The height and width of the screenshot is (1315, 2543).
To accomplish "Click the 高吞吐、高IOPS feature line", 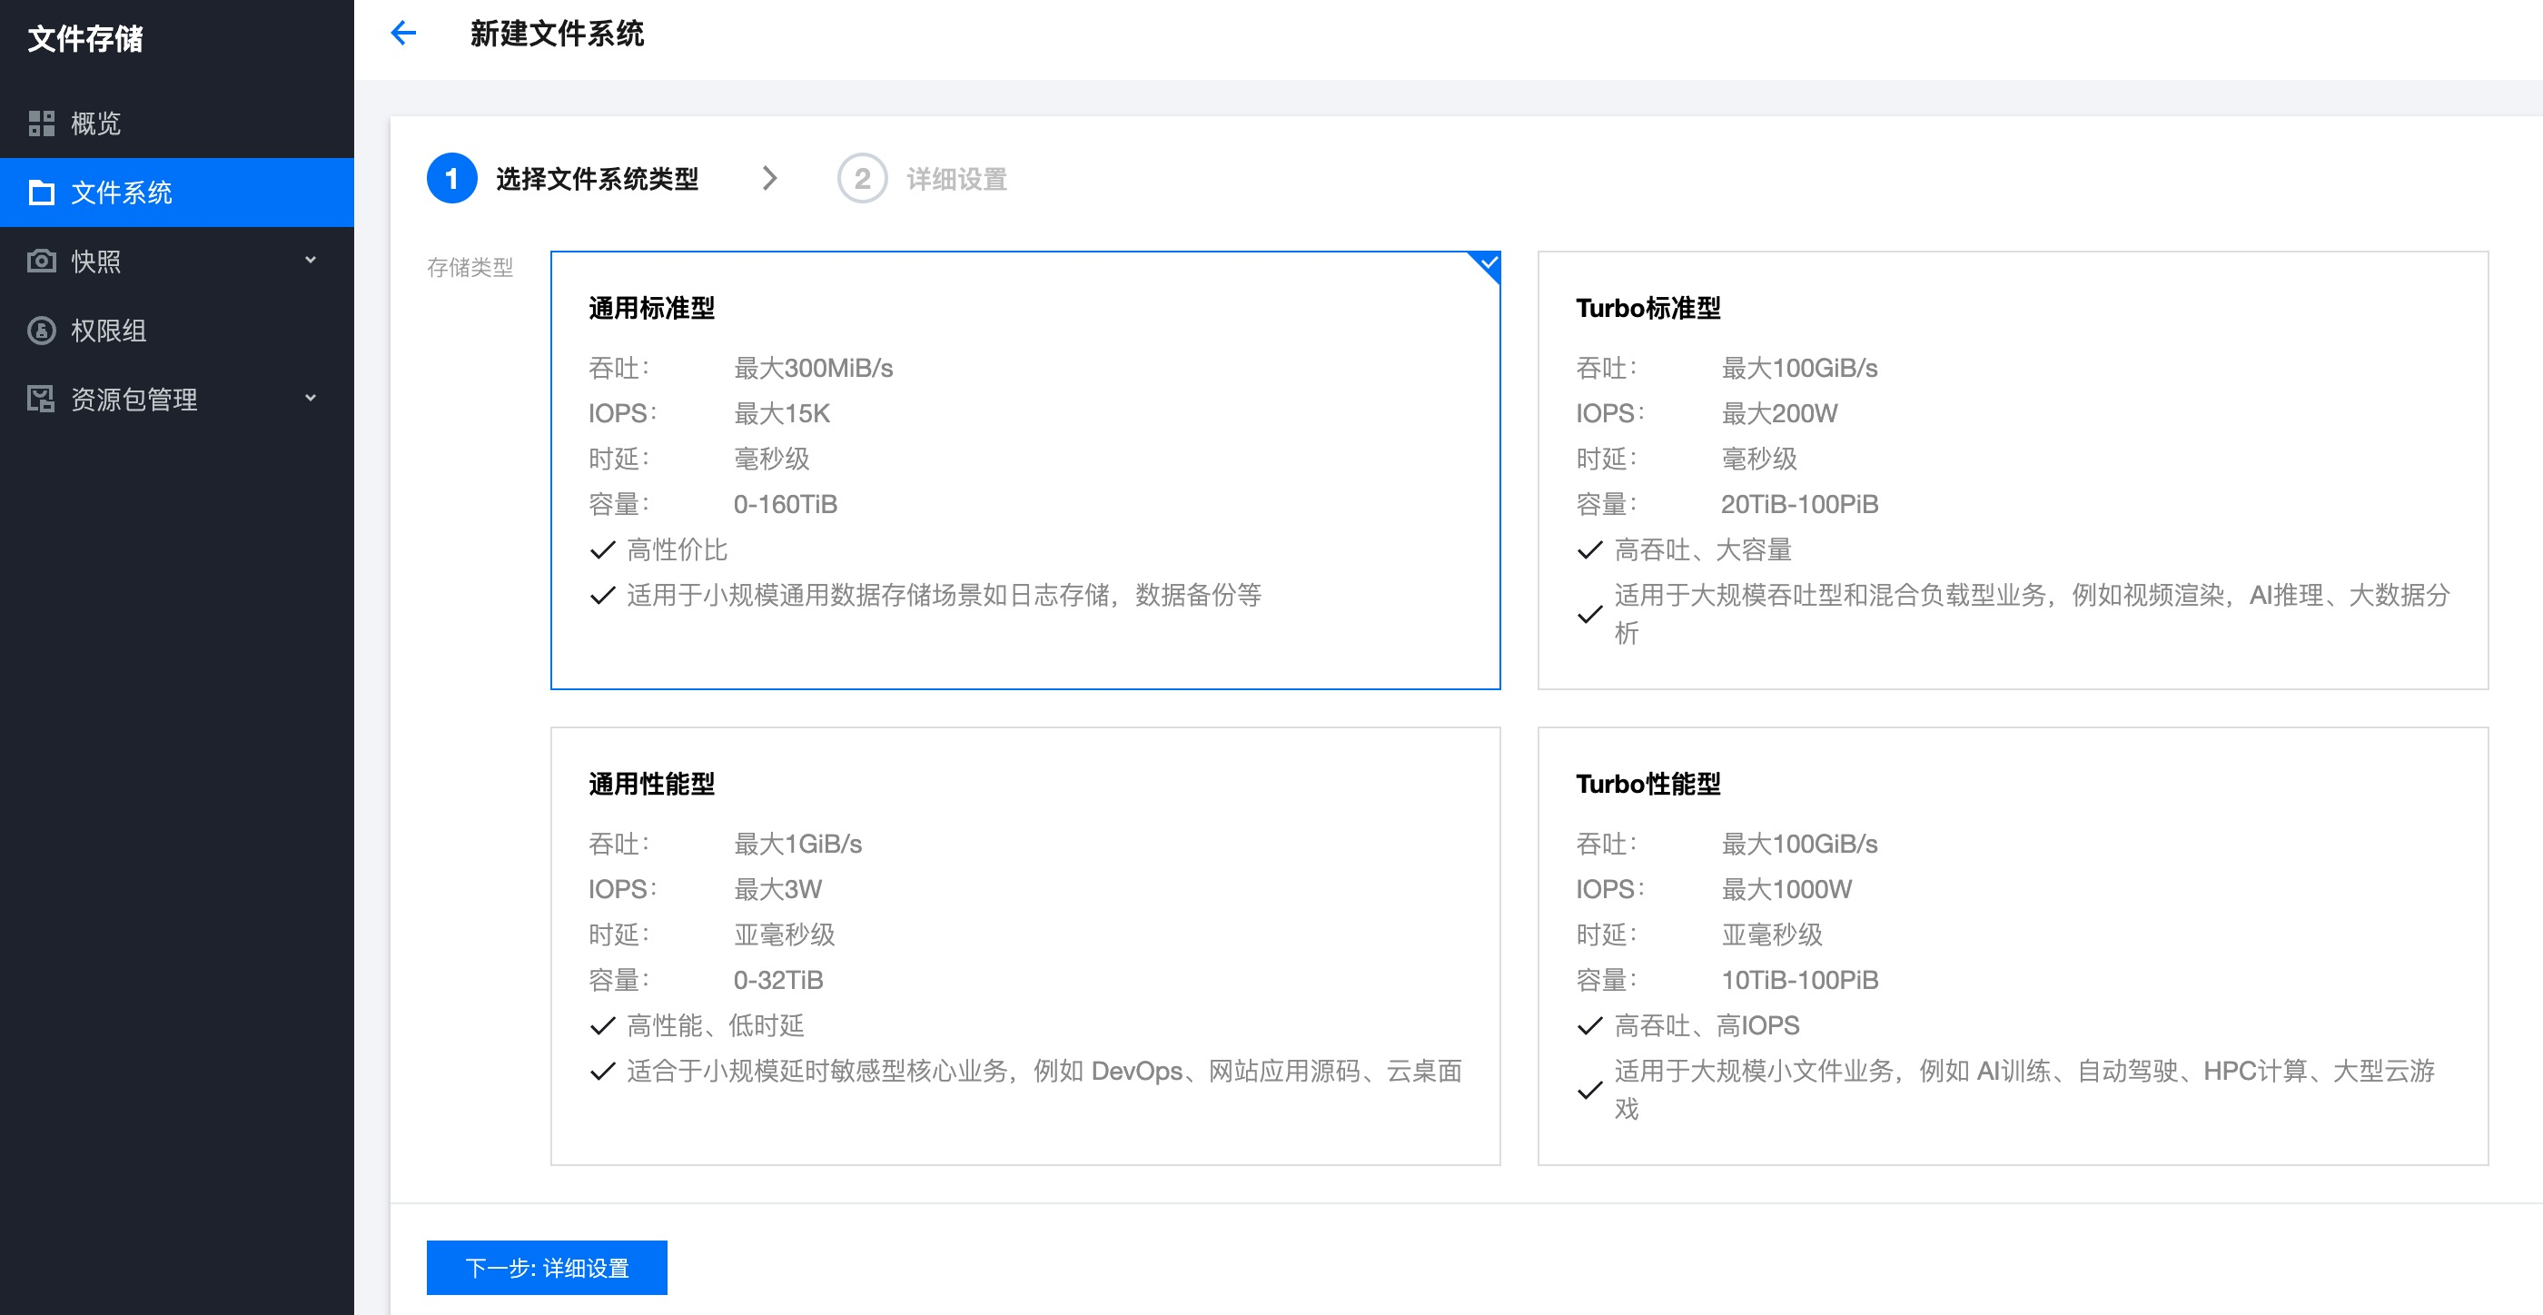I will click(1707, 1025).
